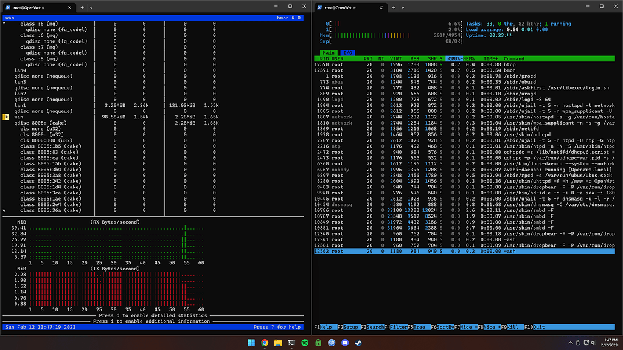The height and width of the screenshot is (350, 623).
Task: Quit htop using F10 Quit
Action: click(x=537, y=327)
